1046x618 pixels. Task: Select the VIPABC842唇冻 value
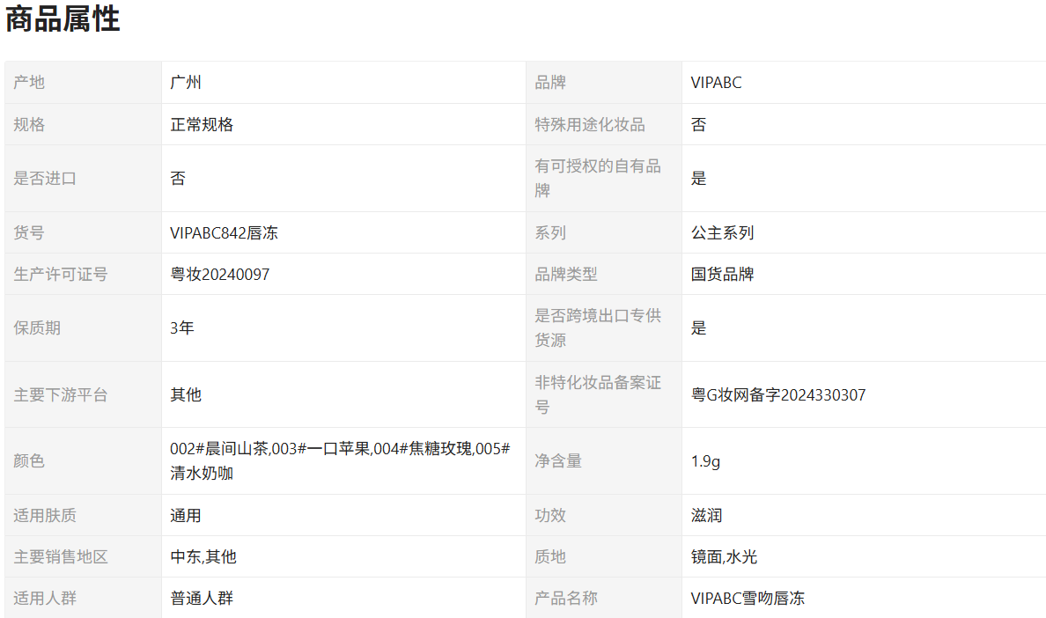point(225,232)
